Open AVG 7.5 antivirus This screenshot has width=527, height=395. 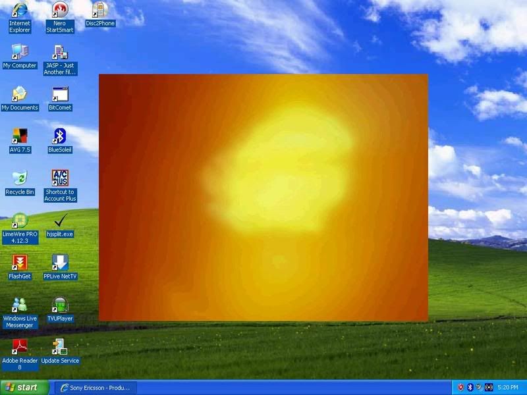click(x=20, y=140)
